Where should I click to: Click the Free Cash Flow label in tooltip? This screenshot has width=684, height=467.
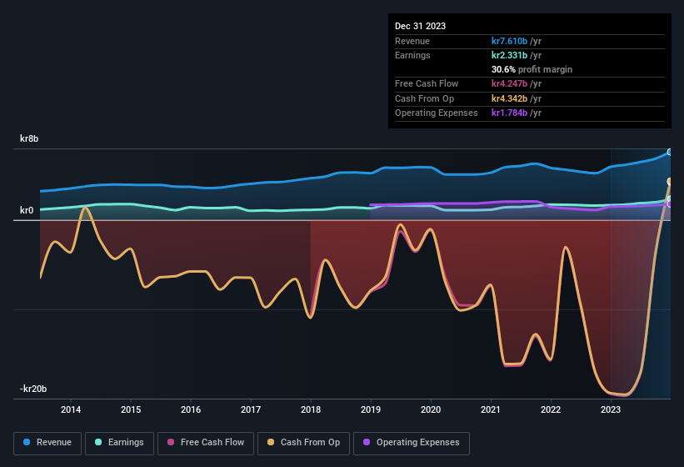pyautogui.click(x=427, y=83)
